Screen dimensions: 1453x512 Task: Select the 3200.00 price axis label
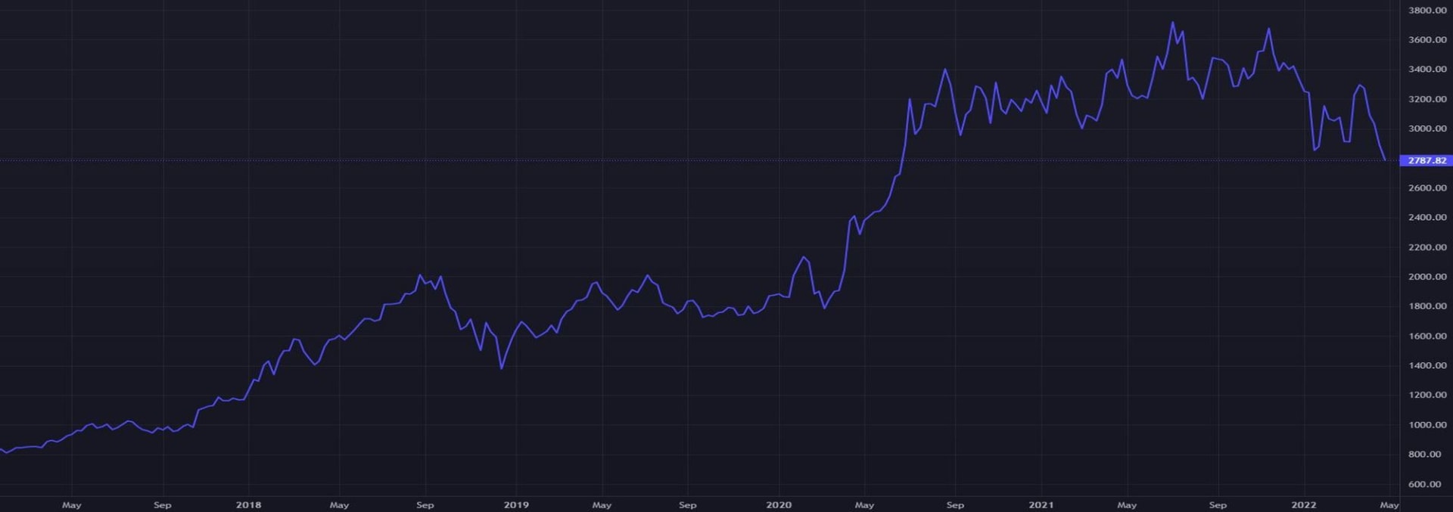coord(1427,99)
